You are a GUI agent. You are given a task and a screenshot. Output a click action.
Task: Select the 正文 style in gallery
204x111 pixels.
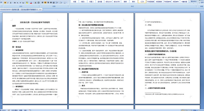coord(142,2)
